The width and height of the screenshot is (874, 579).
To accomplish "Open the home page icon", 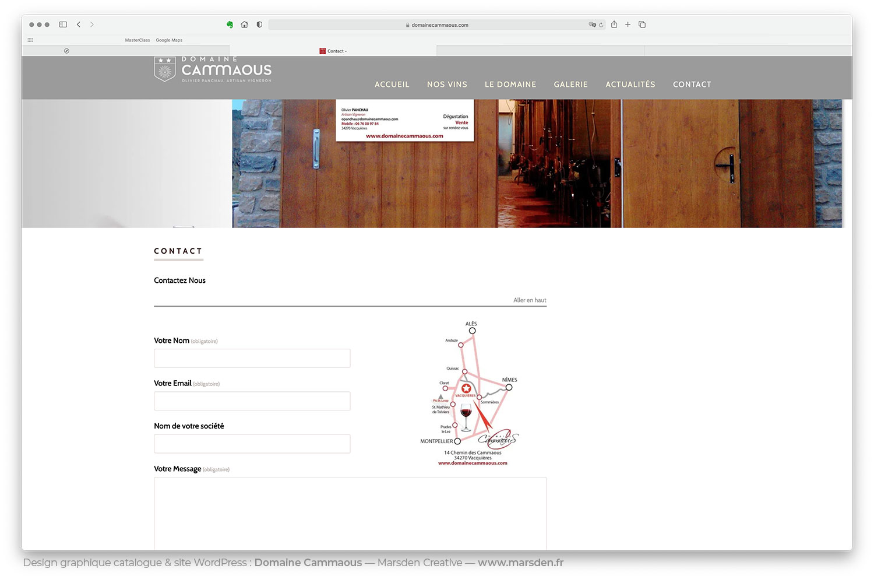I will 244,24.
